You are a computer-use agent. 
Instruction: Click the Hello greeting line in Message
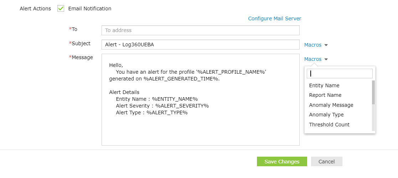[x=116, y=65]
